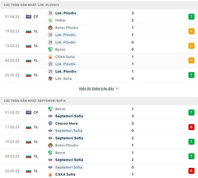Click the orange H badge for 19.03.23 match
The image size is (198, 178).
(x=191, y=31)
